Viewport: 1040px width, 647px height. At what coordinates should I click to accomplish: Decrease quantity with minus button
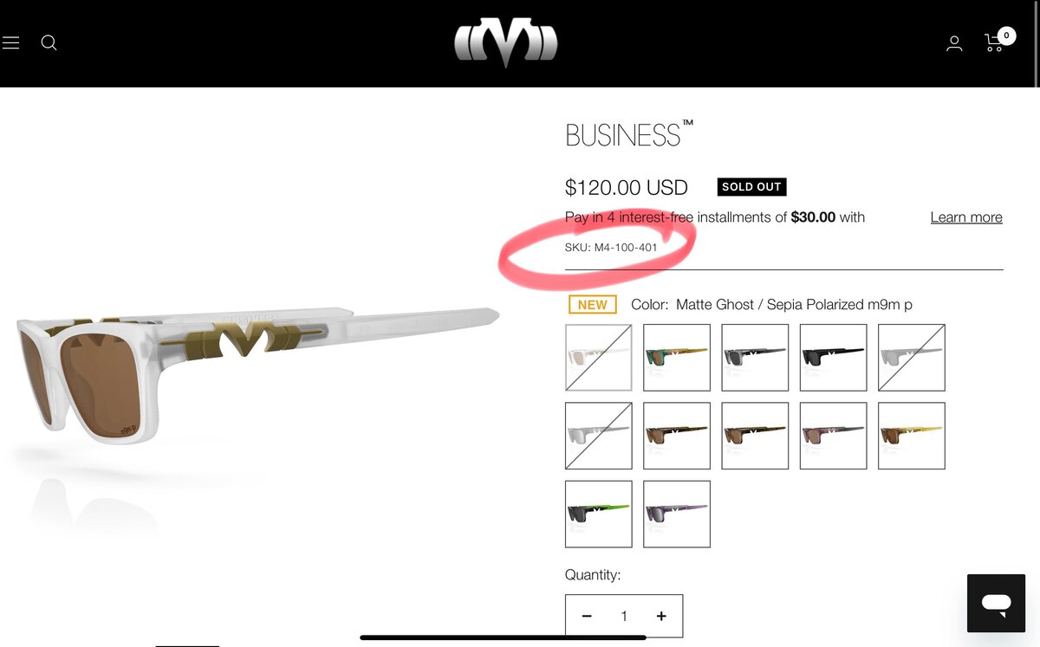pyautogui.click(x=587, y=616)
